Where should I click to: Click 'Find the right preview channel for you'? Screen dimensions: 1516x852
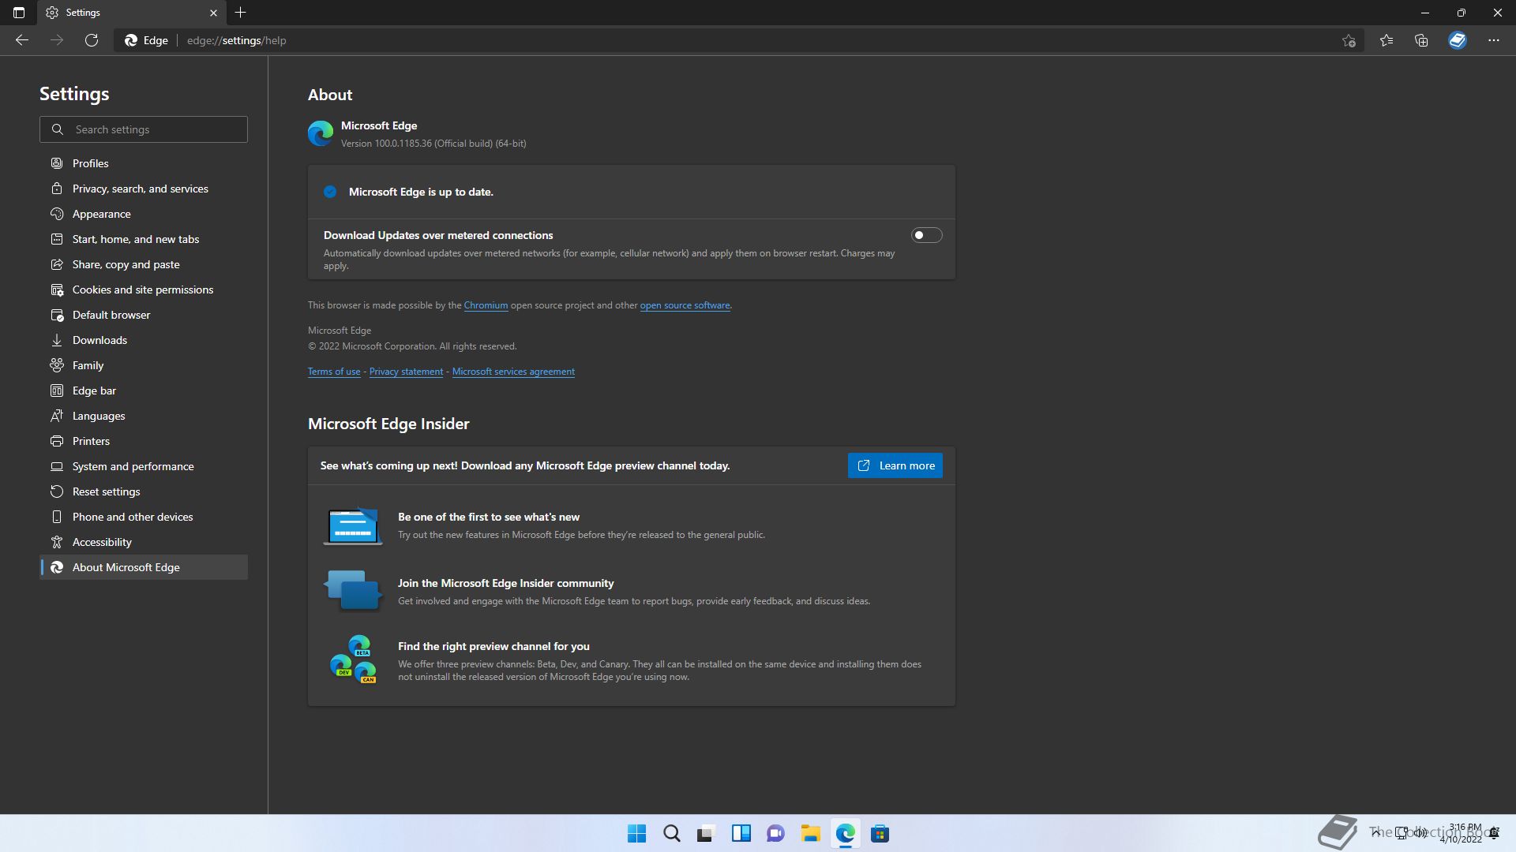[x=493, y=646]
